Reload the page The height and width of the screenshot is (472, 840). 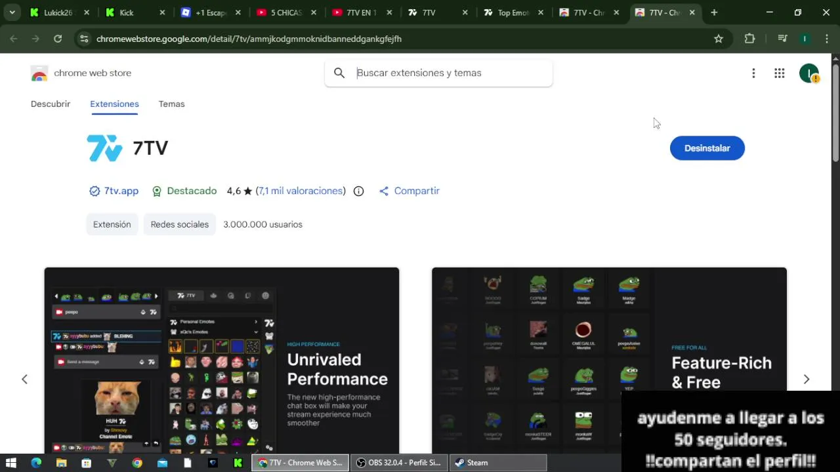tap(58, 39)
